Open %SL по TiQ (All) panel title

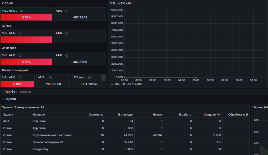tap(121, 4)
